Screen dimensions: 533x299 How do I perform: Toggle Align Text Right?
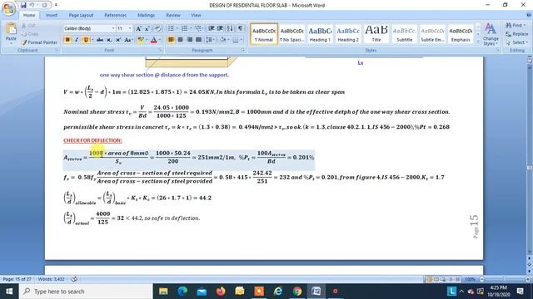[189, 40]
